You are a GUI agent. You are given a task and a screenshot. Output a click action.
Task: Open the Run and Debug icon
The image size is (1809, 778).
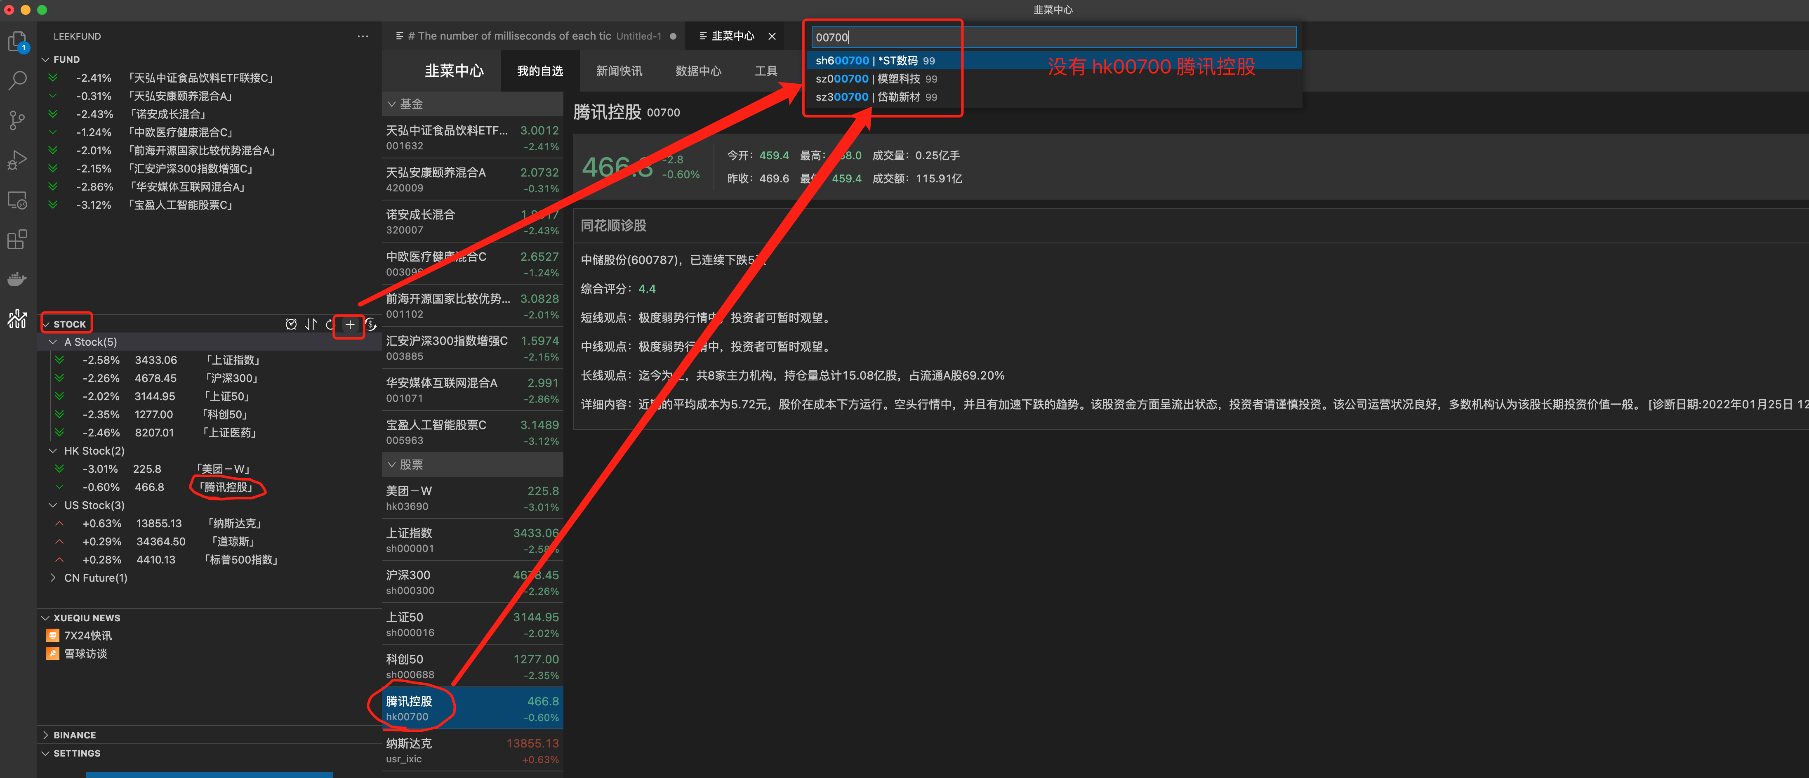click(x=17, y=159)
